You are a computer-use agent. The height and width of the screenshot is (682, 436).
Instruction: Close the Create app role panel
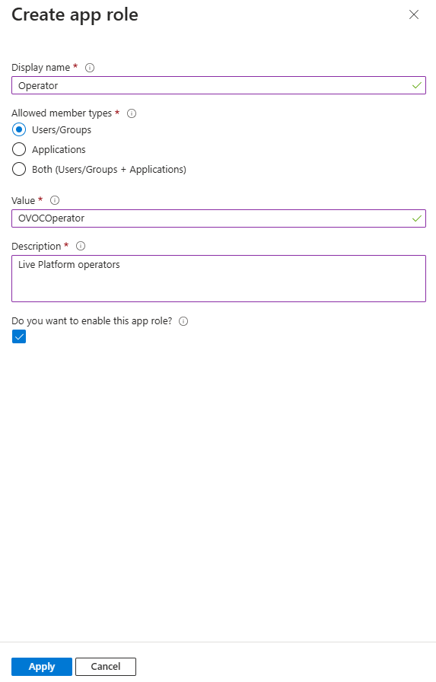click(414, 14)
